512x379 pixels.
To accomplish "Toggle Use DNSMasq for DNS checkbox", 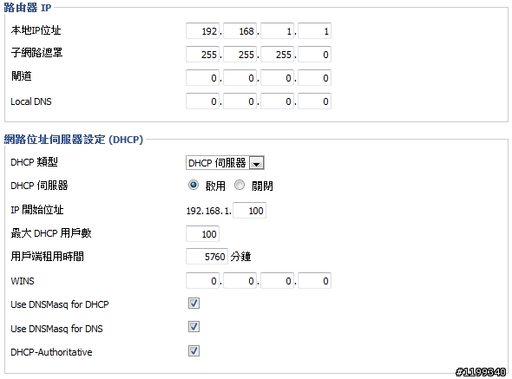I will (194, 327).
